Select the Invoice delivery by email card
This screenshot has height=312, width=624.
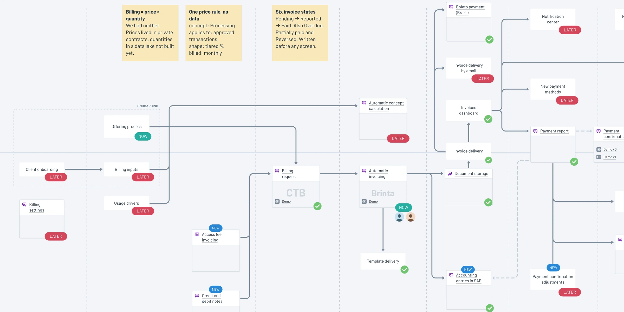point(469,68)
